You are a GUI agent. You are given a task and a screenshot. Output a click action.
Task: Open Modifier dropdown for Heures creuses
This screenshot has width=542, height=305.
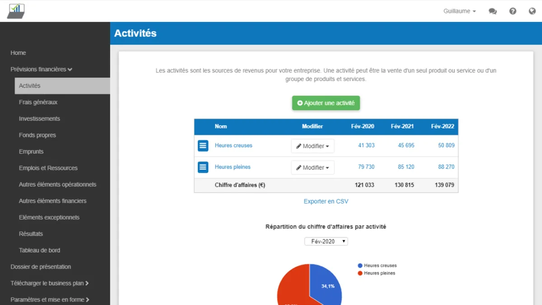pos(313,146)
